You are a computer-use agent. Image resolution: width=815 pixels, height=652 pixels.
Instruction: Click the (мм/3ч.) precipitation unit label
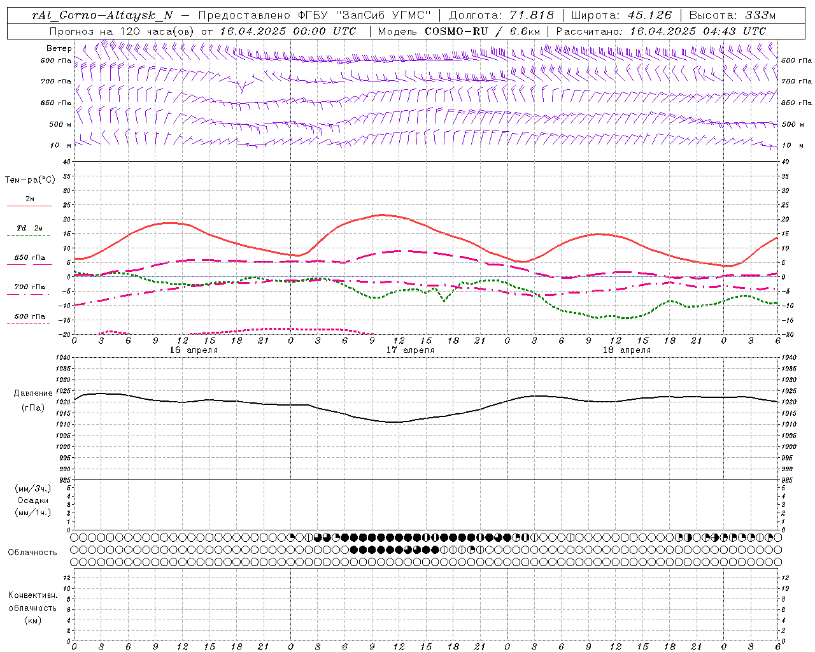coord(33,488)
